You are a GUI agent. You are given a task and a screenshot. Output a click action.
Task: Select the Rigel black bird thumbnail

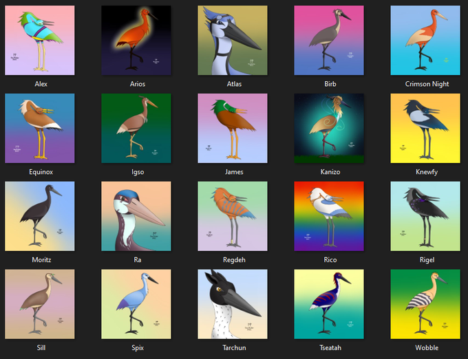click(x=425, y=216)
